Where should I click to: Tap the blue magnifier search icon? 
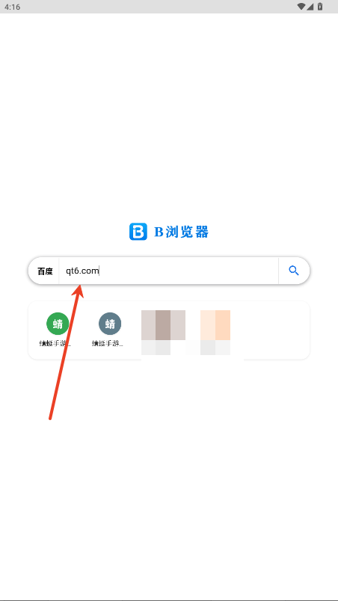294,271
